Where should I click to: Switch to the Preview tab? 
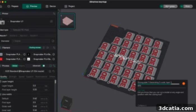coord(32,6)
